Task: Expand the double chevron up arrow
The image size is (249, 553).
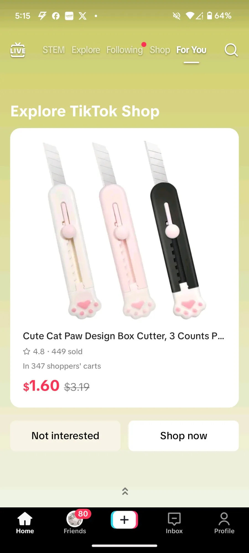Action: (125, 491)
